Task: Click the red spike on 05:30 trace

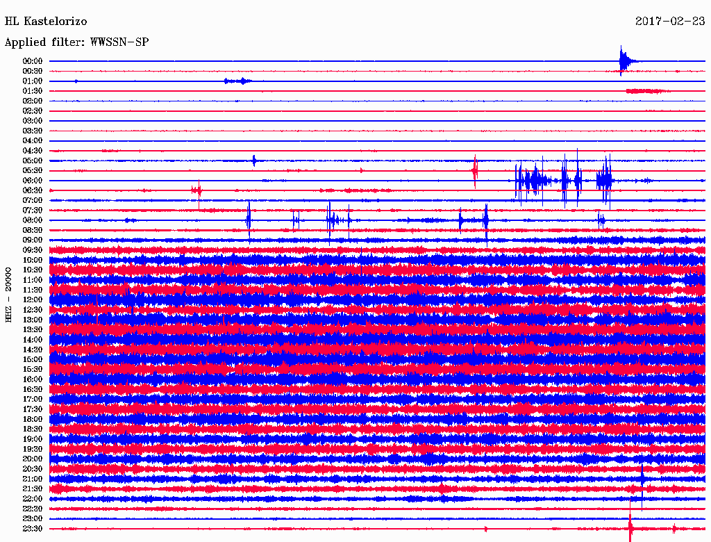Action: click(475, 171)
